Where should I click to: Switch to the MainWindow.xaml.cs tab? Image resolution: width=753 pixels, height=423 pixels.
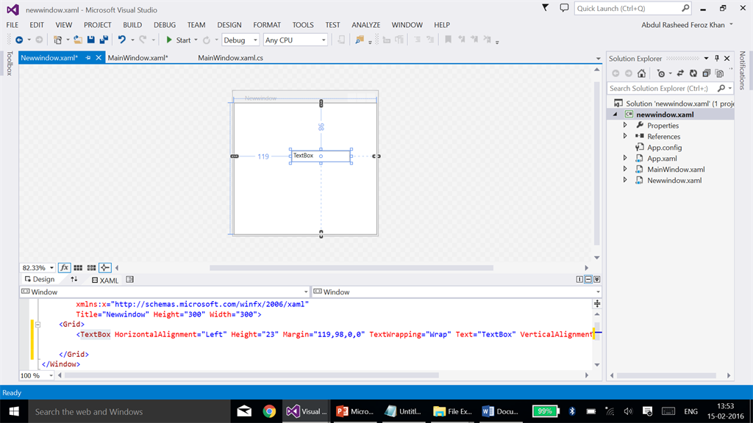[x=230, y=58]
